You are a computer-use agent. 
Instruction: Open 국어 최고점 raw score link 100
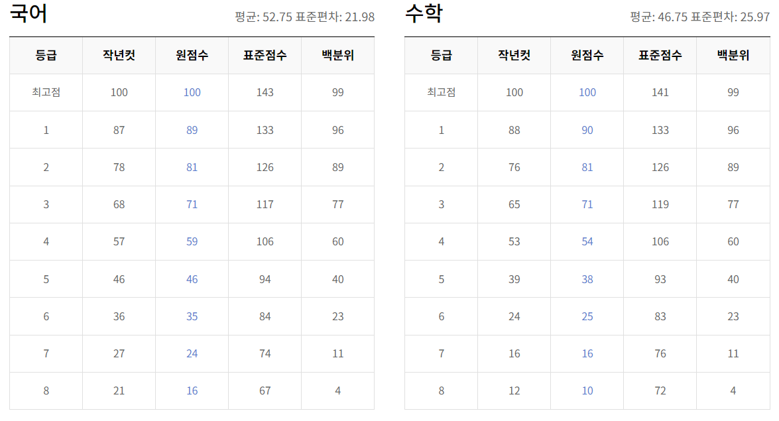pos(192,92)
